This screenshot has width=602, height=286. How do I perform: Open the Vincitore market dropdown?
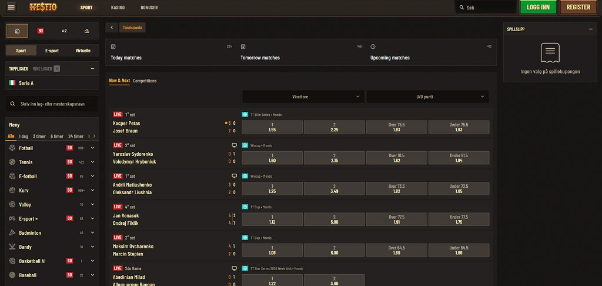pos(303,97)
